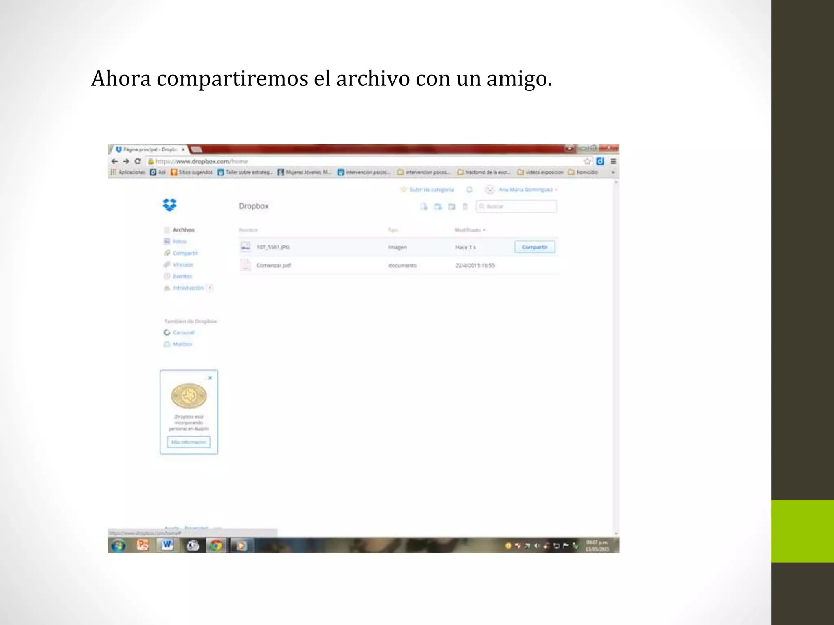Expand the bookmarks bar overflow arrow
Image resolution: width=834 pixels, height=625 pixels.
pyautogui.click(x=613, y=173)
